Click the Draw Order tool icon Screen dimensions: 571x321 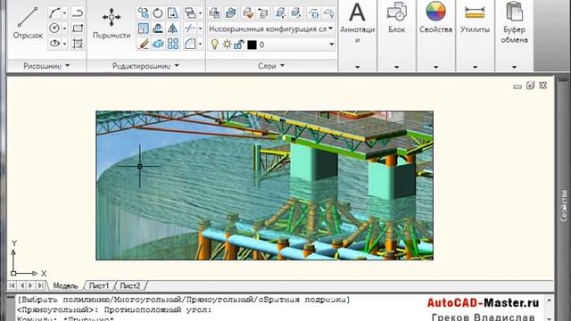190,13
